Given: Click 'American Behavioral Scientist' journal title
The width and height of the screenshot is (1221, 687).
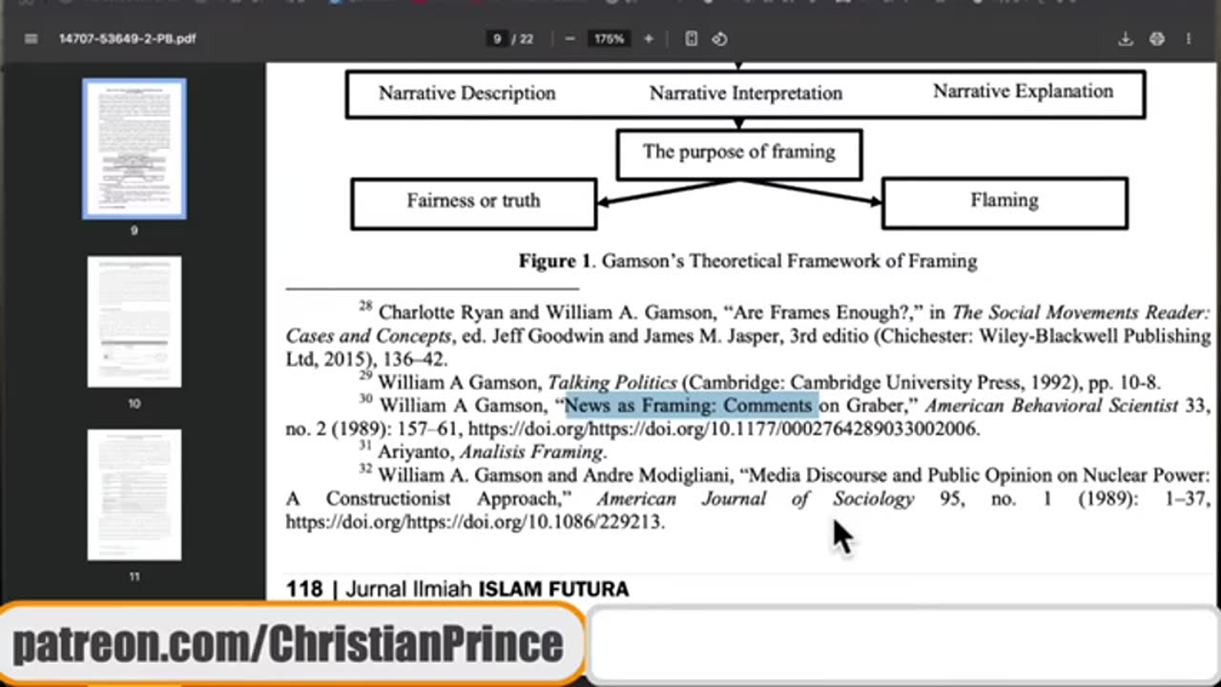Looking at the screenshot, I should pyautogui.click(x=1052, y=406).
